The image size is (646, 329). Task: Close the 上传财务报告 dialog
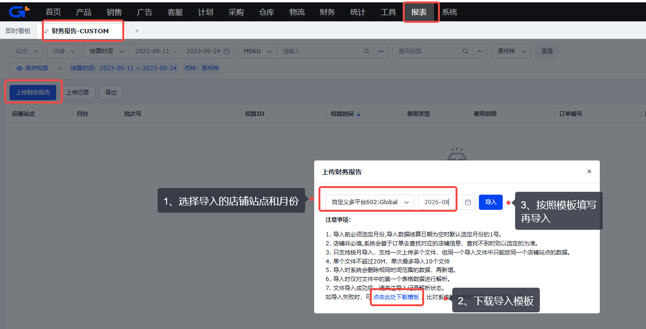[589, 171]
